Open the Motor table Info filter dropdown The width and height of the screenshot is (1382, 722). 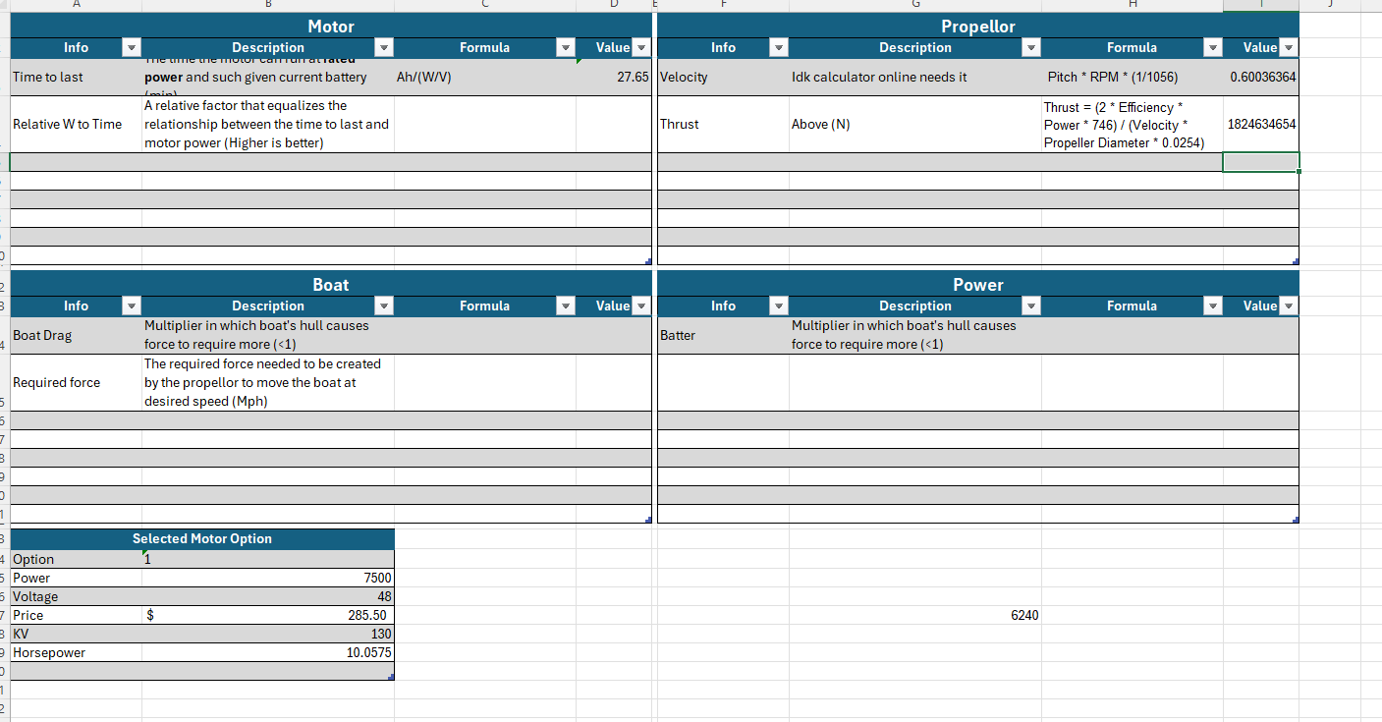(x=131, y=47)
